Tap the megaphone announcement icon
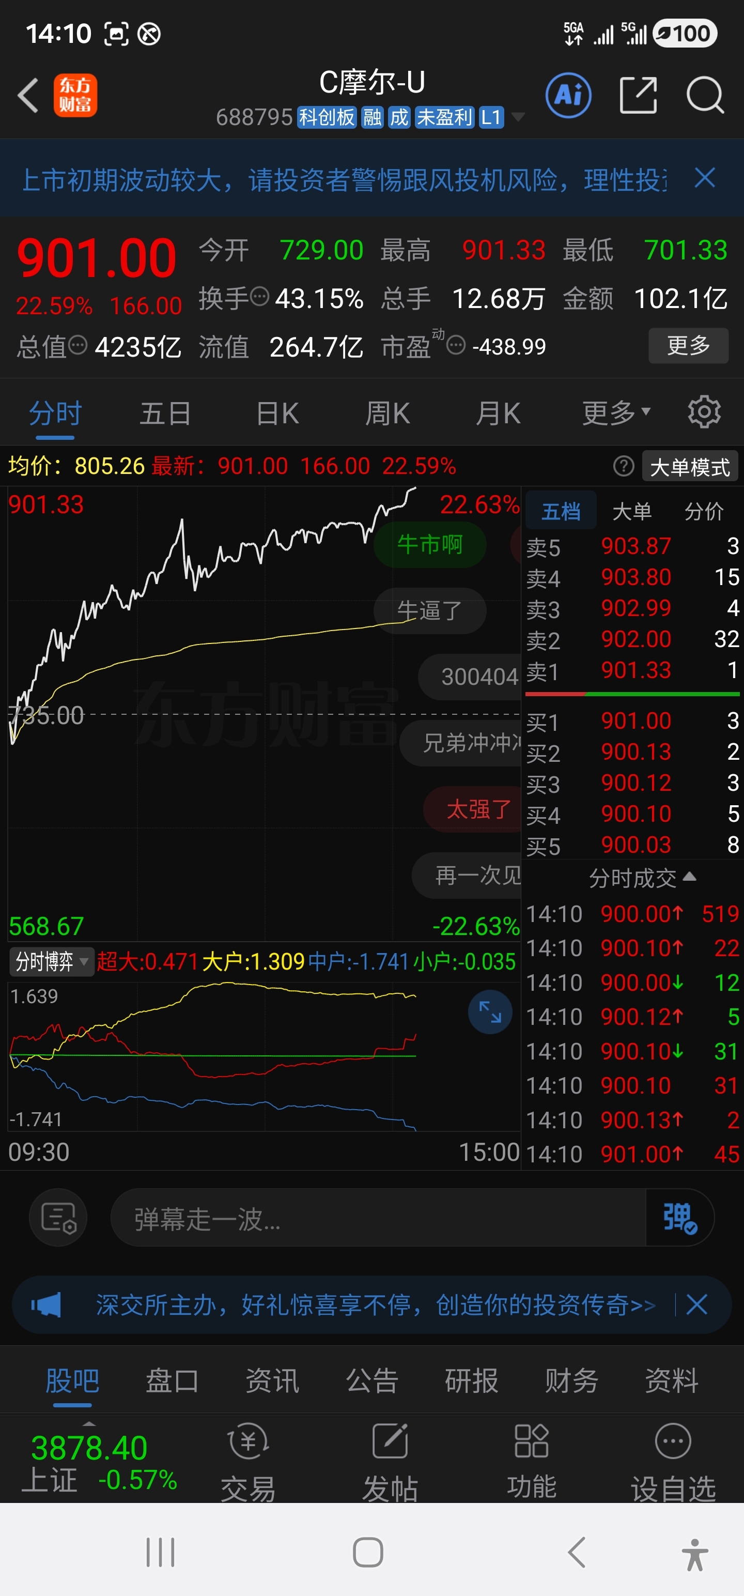Screen dimensions: 744x1596 tap(47, 1305)
